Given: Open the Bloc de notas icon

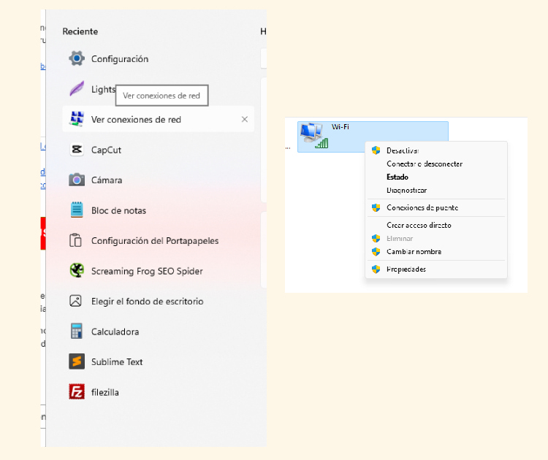Looking at the screenshot, I should click(x=77, y=210).
